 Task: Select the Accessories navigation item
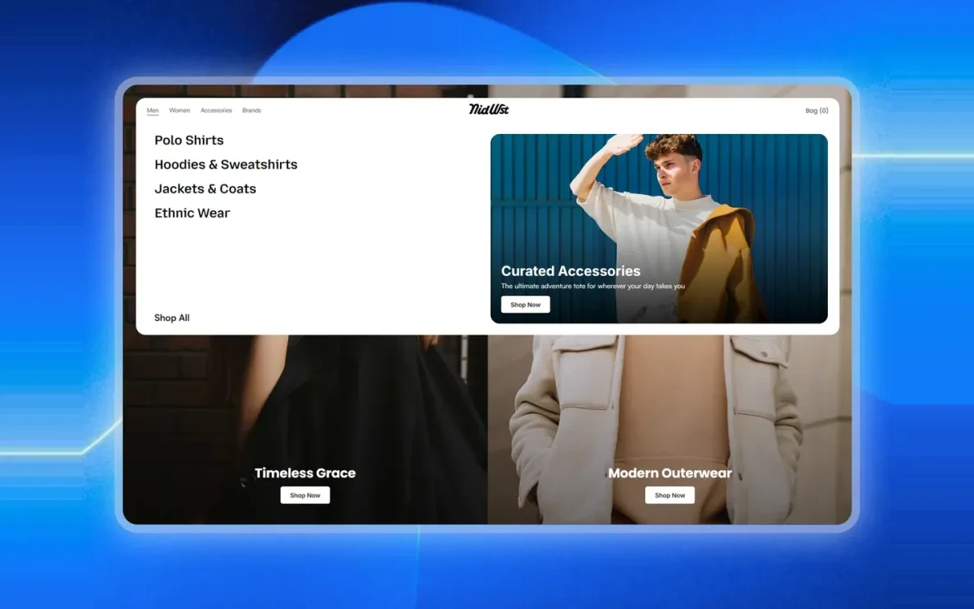216,110
